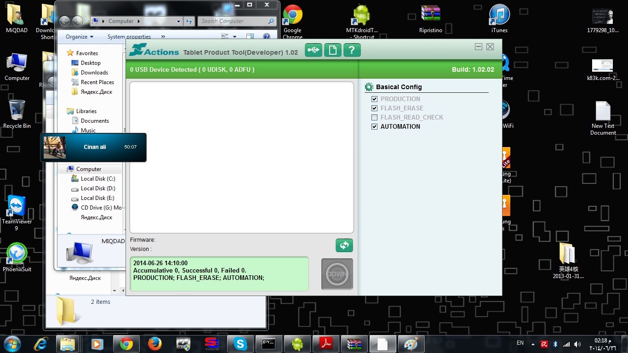
Task: Click the Search Computer field
Action: tap(237, 21)
